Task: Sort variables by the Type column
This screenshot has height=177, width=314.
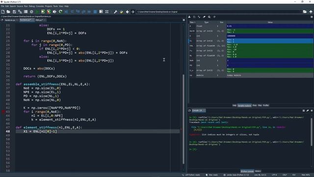Action: coord(207,22)
